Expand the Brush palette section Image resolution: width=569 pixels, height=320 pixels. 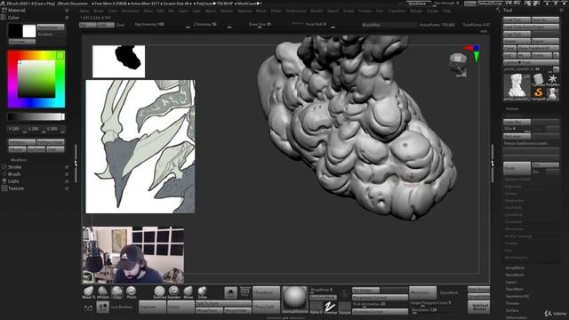click(14, 174)
